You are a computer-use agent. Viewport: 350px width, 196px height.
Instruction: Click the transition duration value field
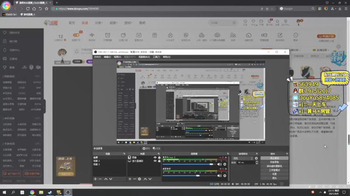[246, 162]
